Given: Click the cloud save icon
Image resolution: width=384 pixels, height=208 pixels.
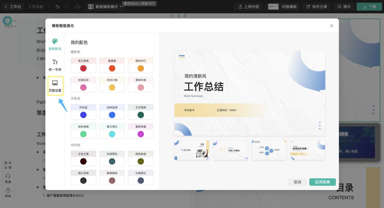Looking at the screenshot, I should coord(77,7).
